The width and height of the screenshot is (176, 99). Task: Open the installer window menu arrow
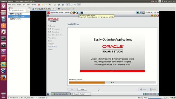tap(48, 15)
